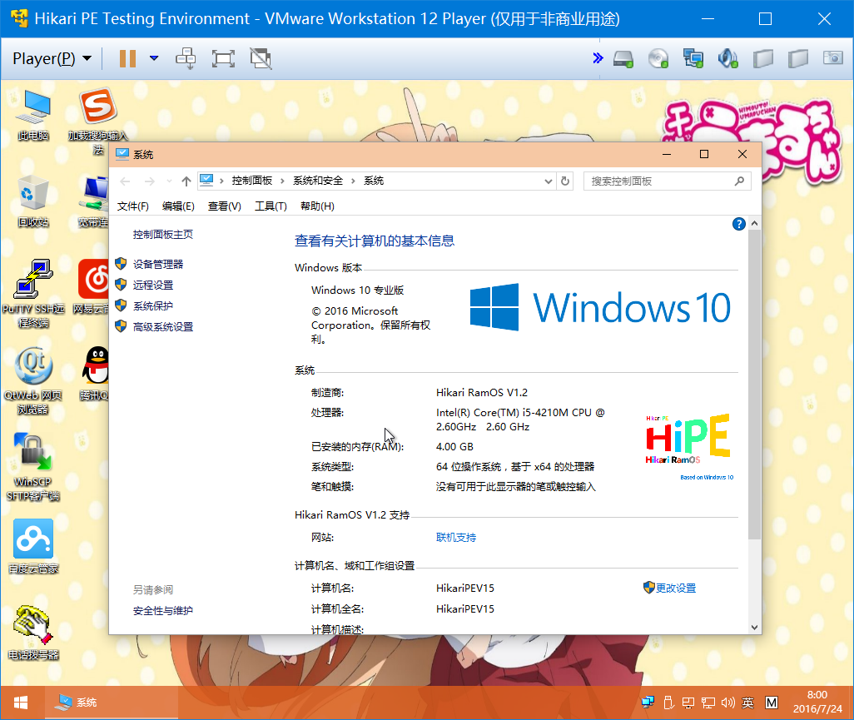The height and width of the screenshot is (720, 854).
Task: Go to 控制面板主页
Action: click(x=163, y=235)
